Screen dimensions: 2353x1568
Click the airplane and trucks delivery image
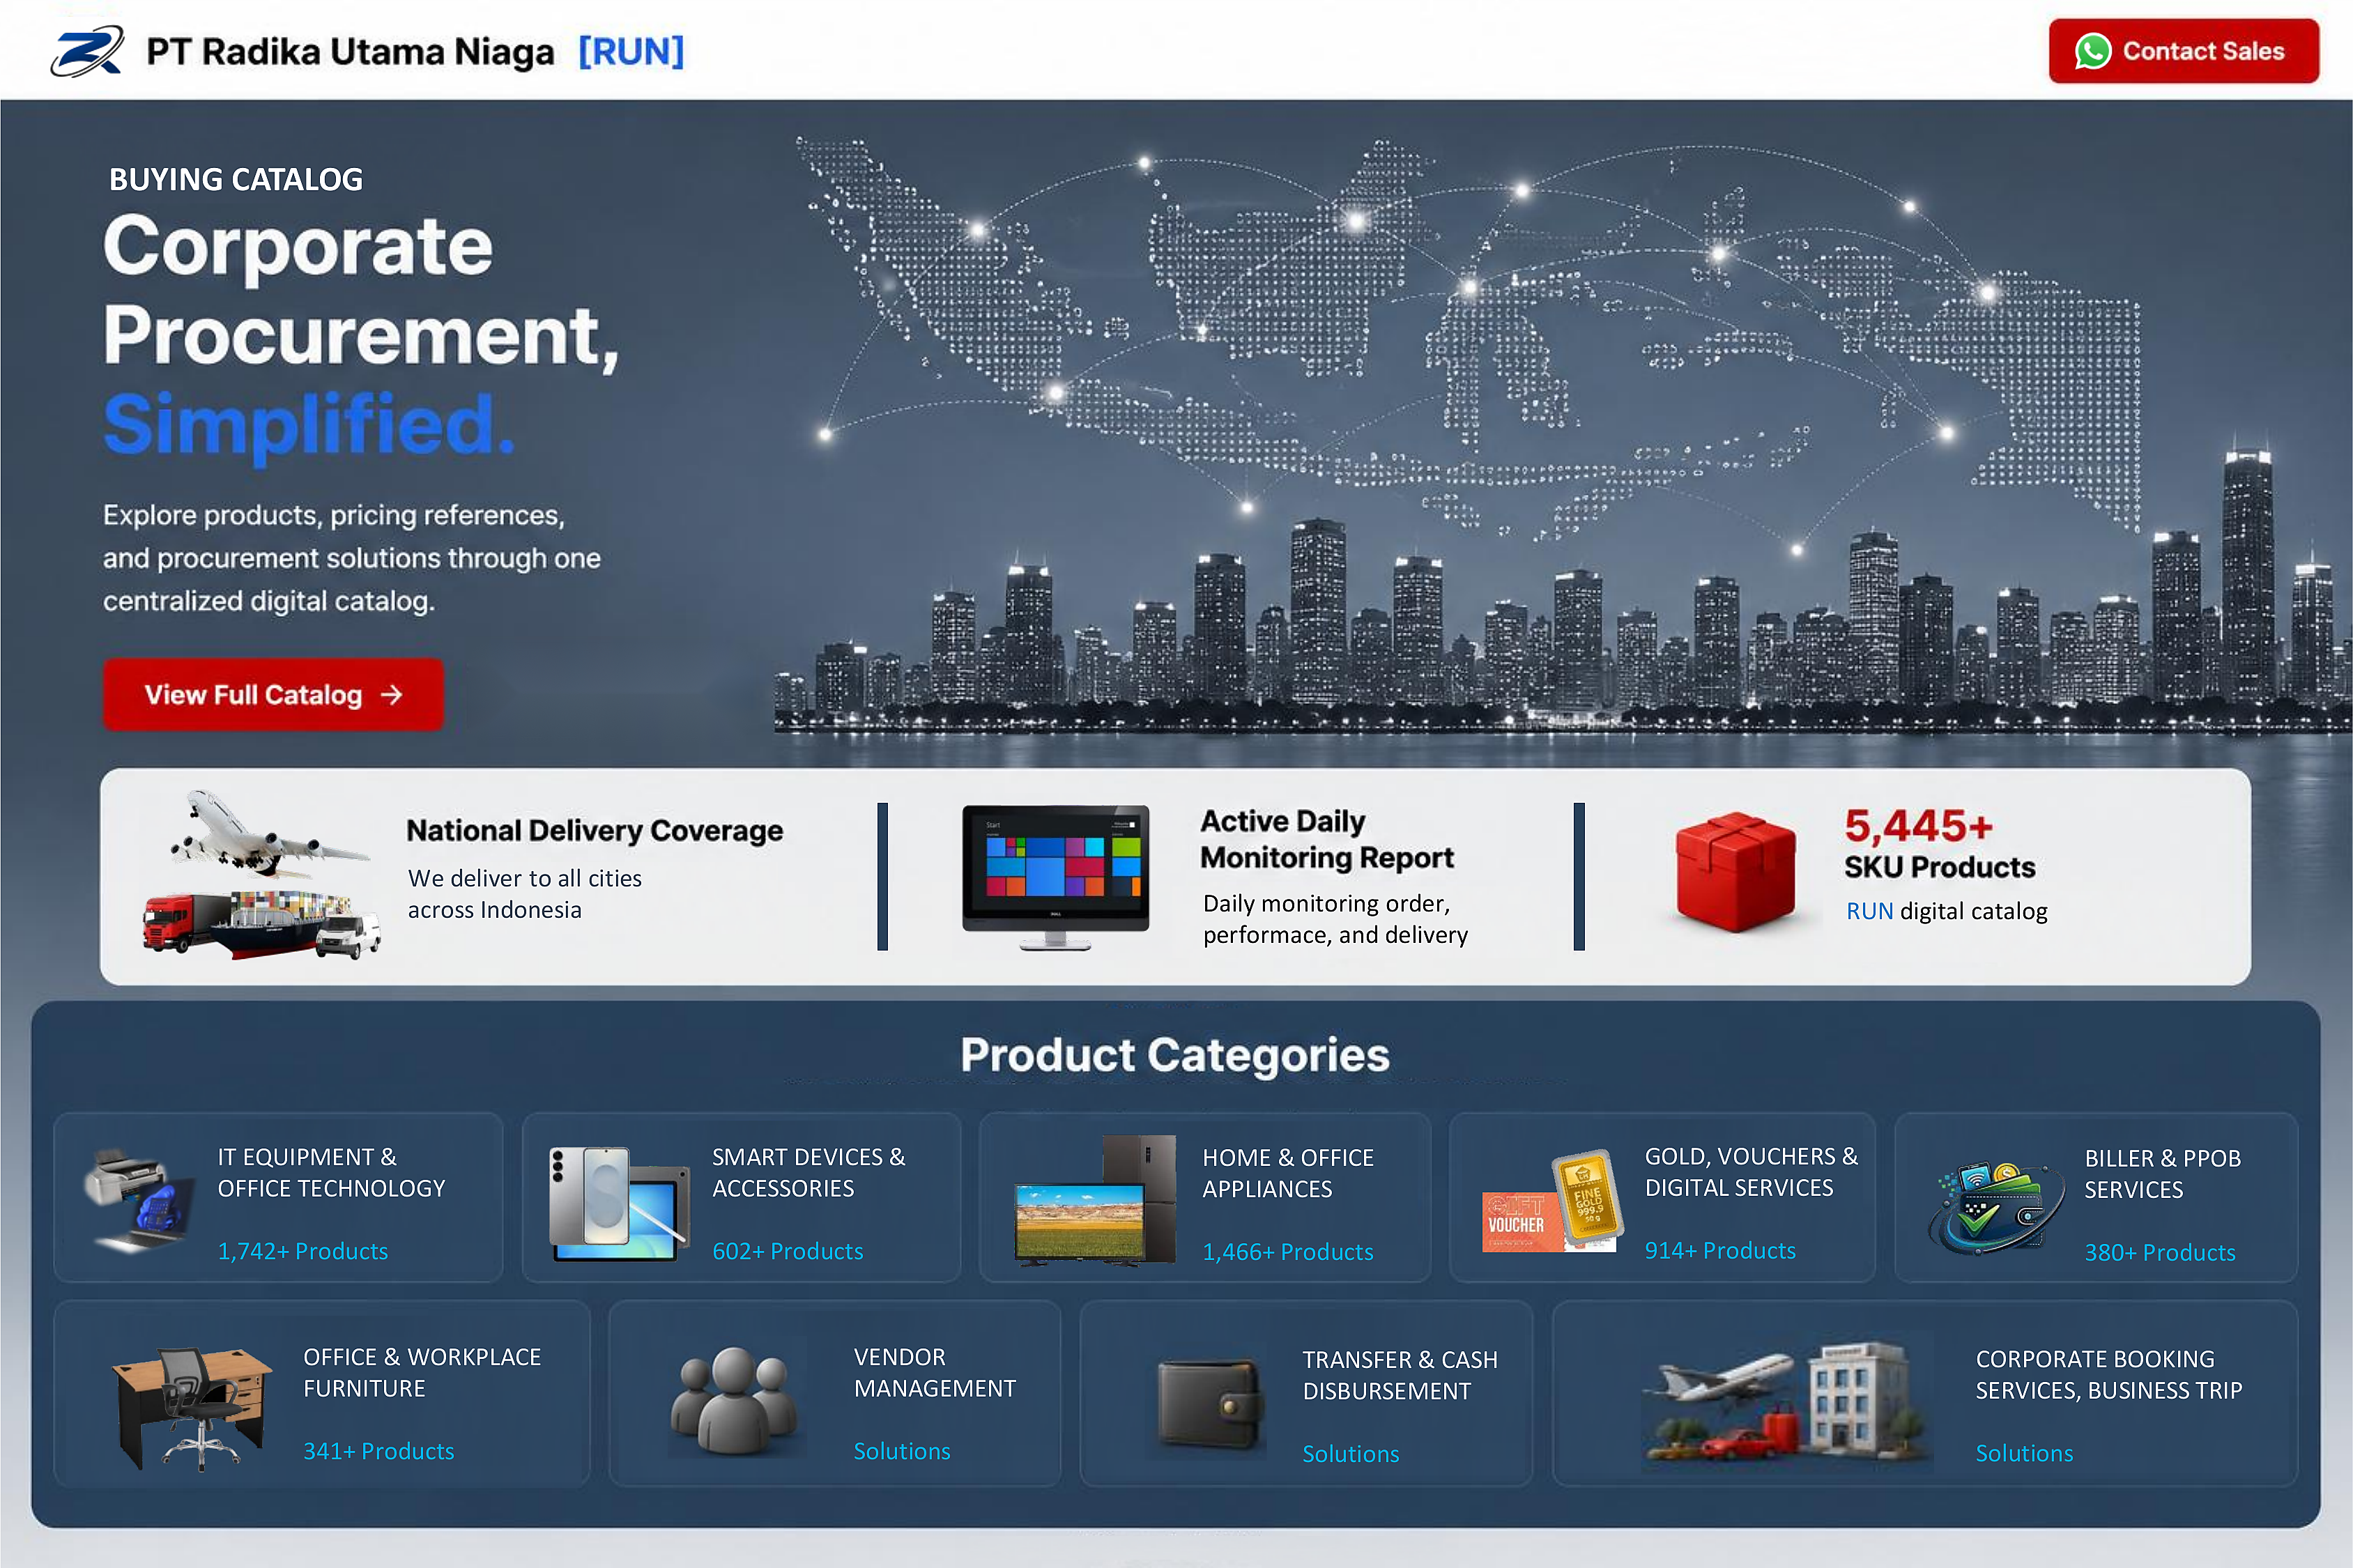pyautogui.click(x=262, y=875)
